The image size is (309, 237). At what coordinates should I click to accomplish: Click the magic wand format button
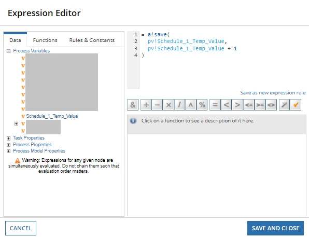[x=284, y=105]
